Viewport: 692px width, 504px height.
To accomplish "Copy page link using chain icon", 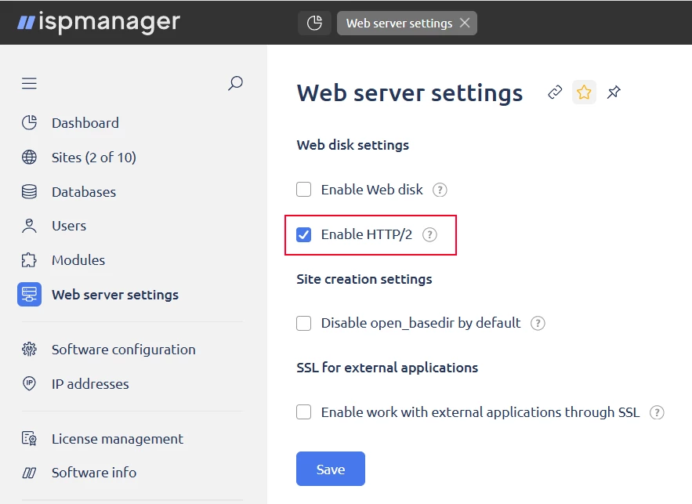I will (x=555, y=92).
